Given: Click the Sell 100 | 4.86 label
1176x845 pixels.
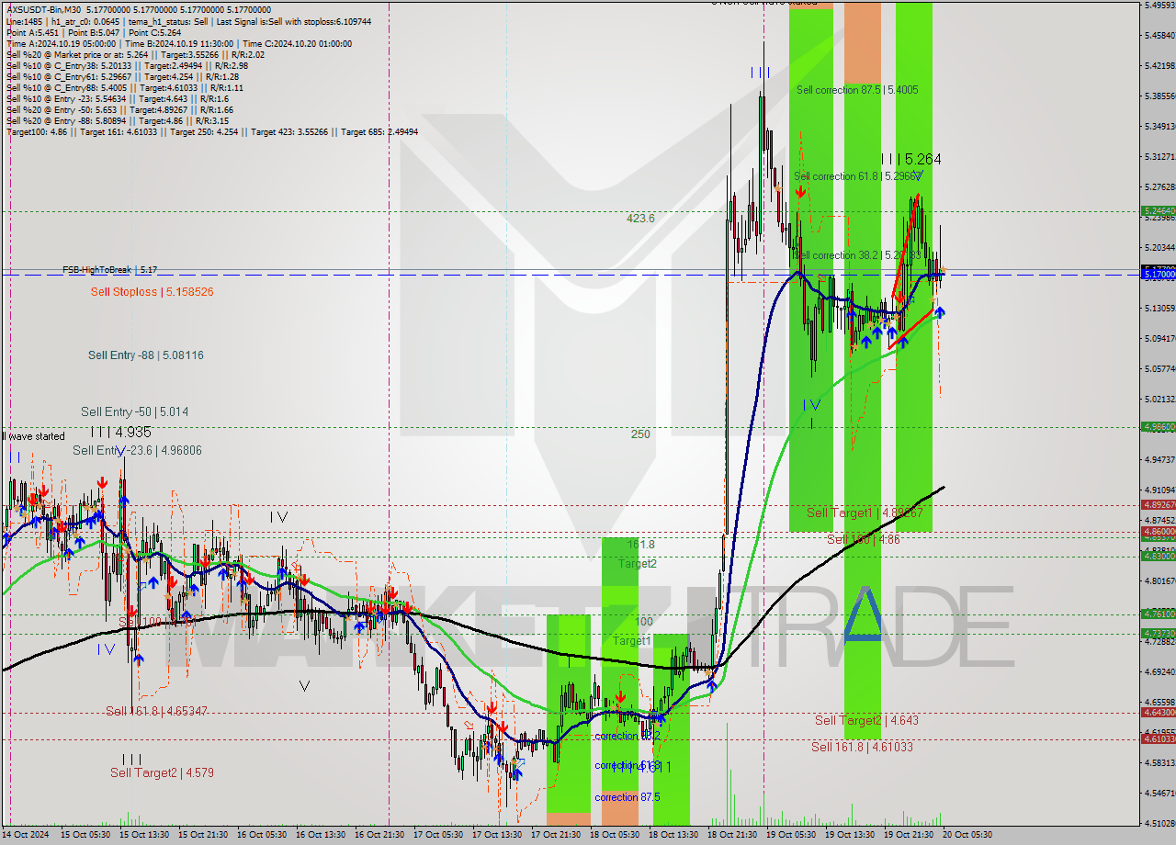Looking at the screenshot, I should tap(863, 540).
